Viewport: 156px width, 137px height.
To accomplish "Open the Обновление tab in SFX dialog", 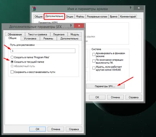I will click(15, 34).
